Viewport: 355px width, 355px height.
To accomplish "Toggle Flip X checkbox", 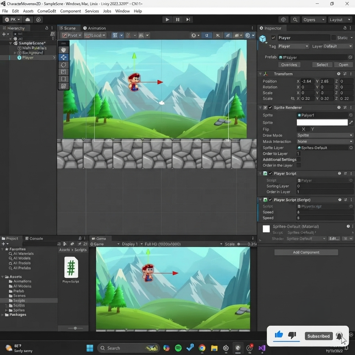I will 303,129.
